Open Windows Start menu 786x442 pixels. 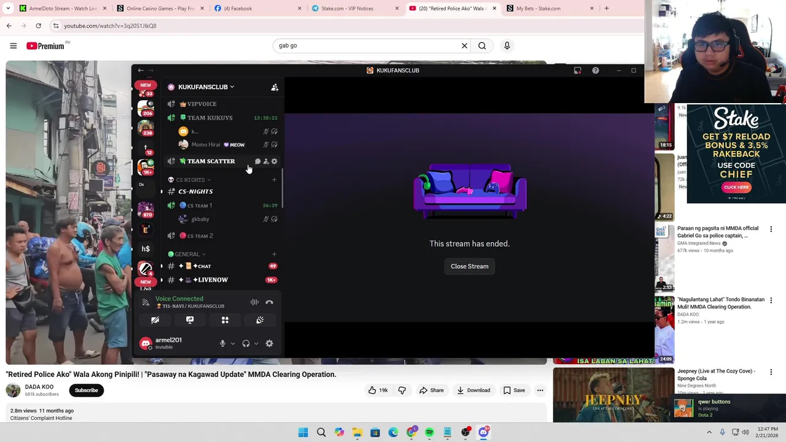(x=303, y=432)
